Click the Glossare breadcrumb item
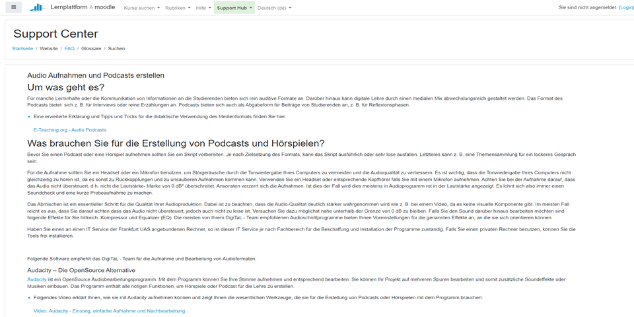This screenshot has height=317, width=634. click(91, 48)
